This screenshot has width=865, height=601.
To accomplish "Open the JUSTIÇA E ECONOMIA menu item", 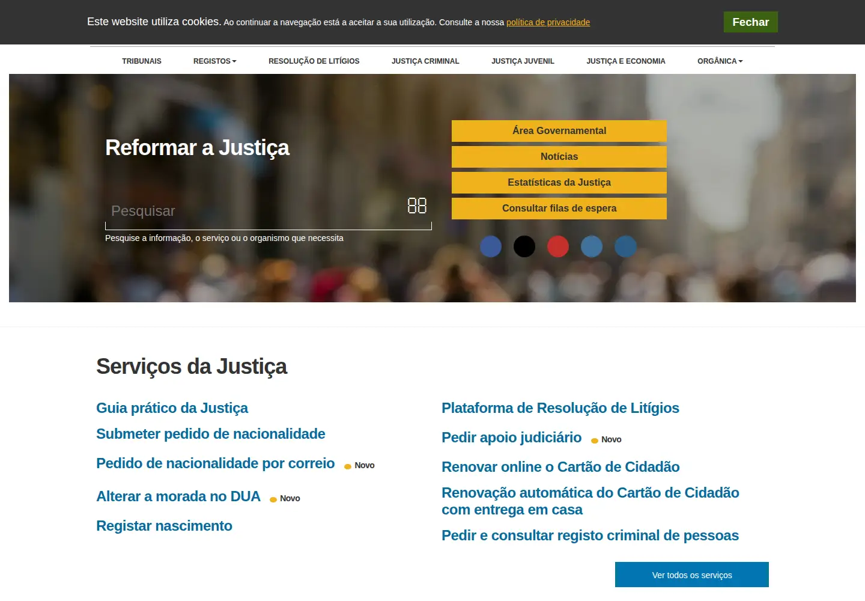I will [626, 61].
